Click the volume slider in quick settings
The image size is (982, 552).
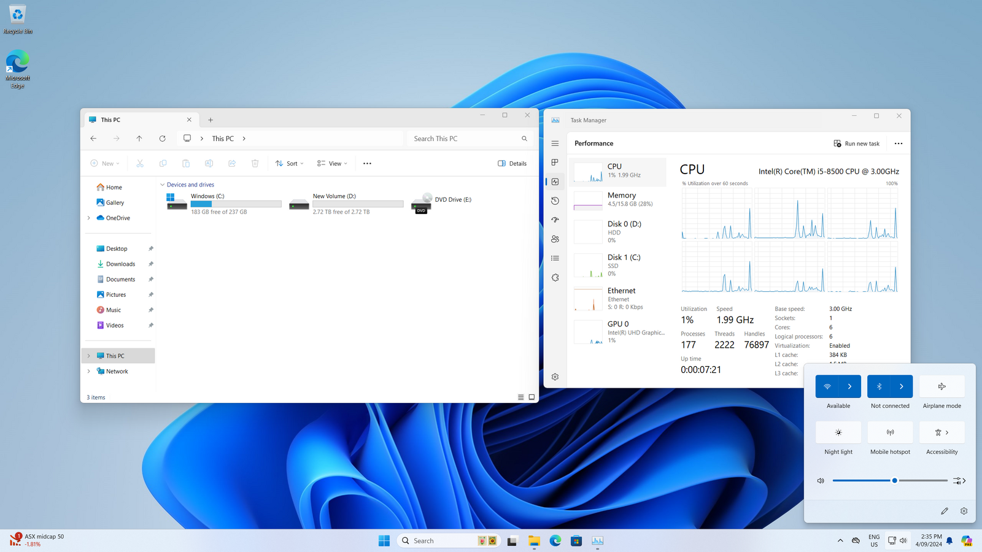pyautogui.click(x=890, y=481)
